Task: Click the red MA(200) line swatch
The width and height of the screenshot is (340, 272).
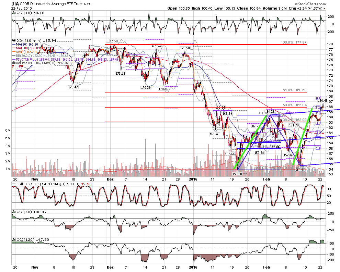Action: coord(14,48)
